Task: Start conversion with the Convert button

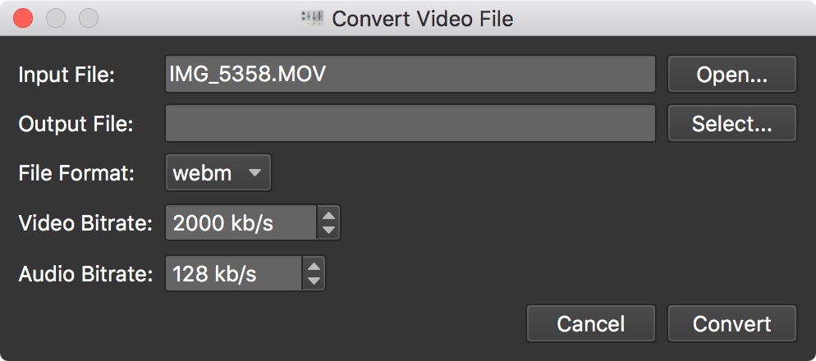Action: [x=731, y=323]
